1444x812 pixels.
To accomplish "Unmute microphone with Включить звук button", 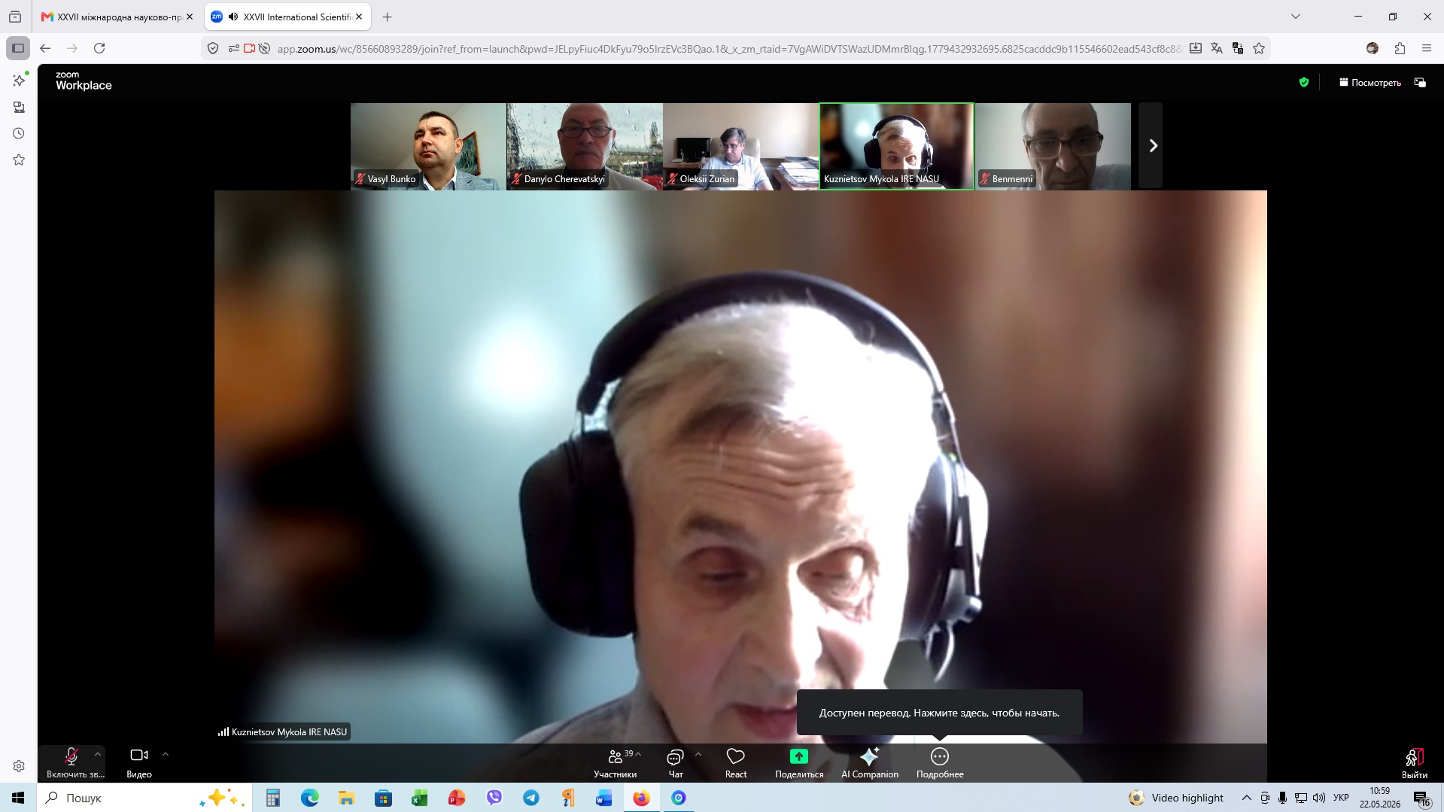I will (x=72, y=762).
